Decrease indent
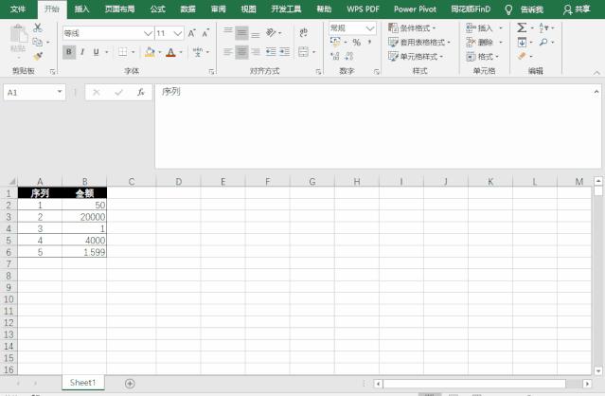605x396 pixels. pos(271,52)
